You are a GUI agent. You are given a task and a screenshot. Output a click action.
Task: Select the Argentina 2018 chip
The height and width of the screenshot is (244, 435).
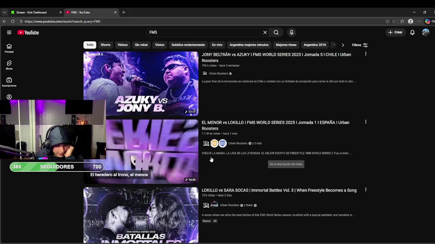[x=314, y=45]
